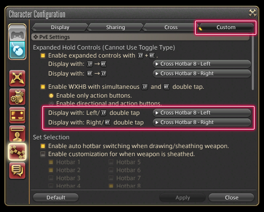Expand the LT→RT display hotbar dropdown

[x=202, y=64]
